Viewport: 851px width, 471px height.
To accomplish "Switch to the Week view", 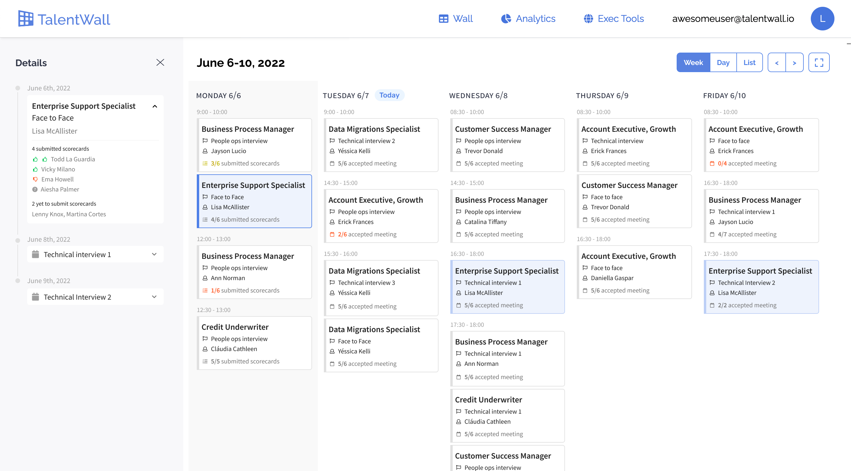I will pos(693,62).
